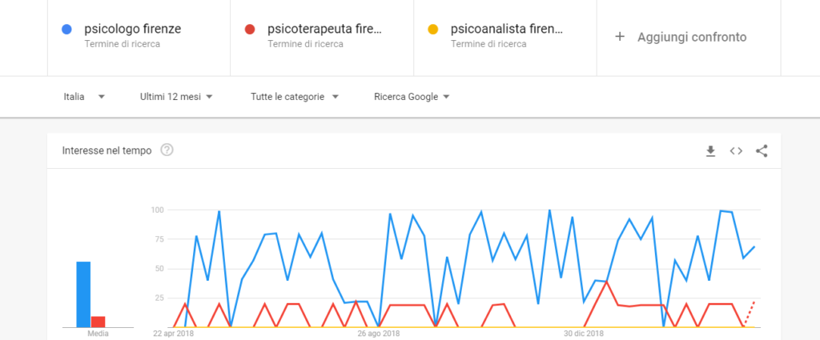
Task: Edit the psicologo firenze search term
Action: (x=133, y=30)
